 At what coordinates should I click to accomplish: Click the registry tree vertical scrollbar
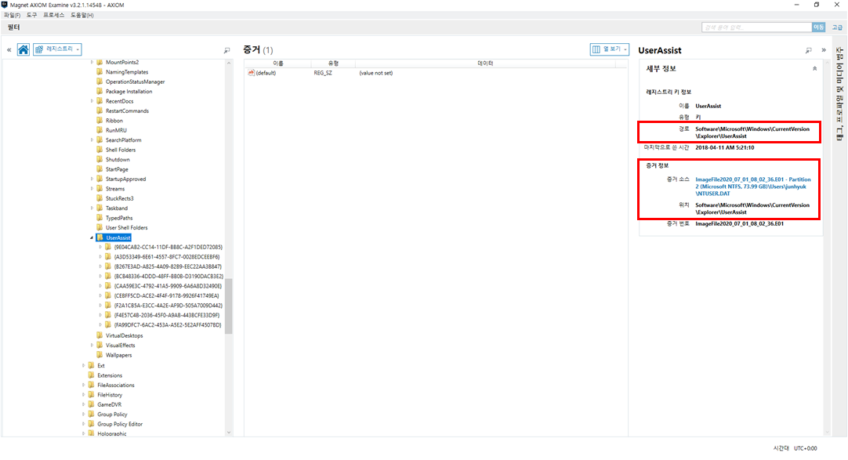point(229,306)
